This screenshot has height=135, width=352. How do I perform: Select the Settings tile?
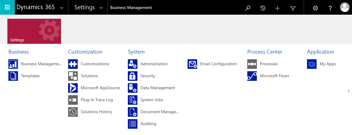(x=34, y=31)
